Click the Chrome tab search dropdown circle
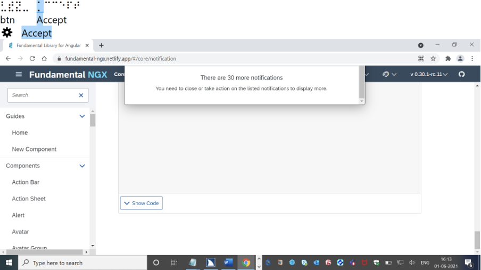Screen dimensions: 481x270 [x=421, y=45]
